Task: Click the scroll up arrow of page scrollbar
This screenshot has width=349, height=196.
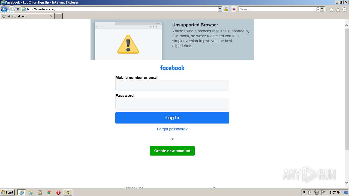Action: (x=347, y=25)
